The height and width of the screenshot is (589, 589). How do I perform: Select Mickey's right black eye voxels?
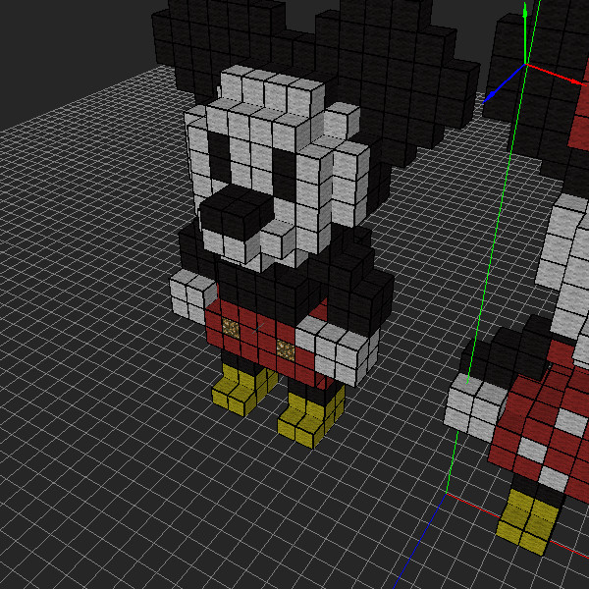[x=284, y=175]
